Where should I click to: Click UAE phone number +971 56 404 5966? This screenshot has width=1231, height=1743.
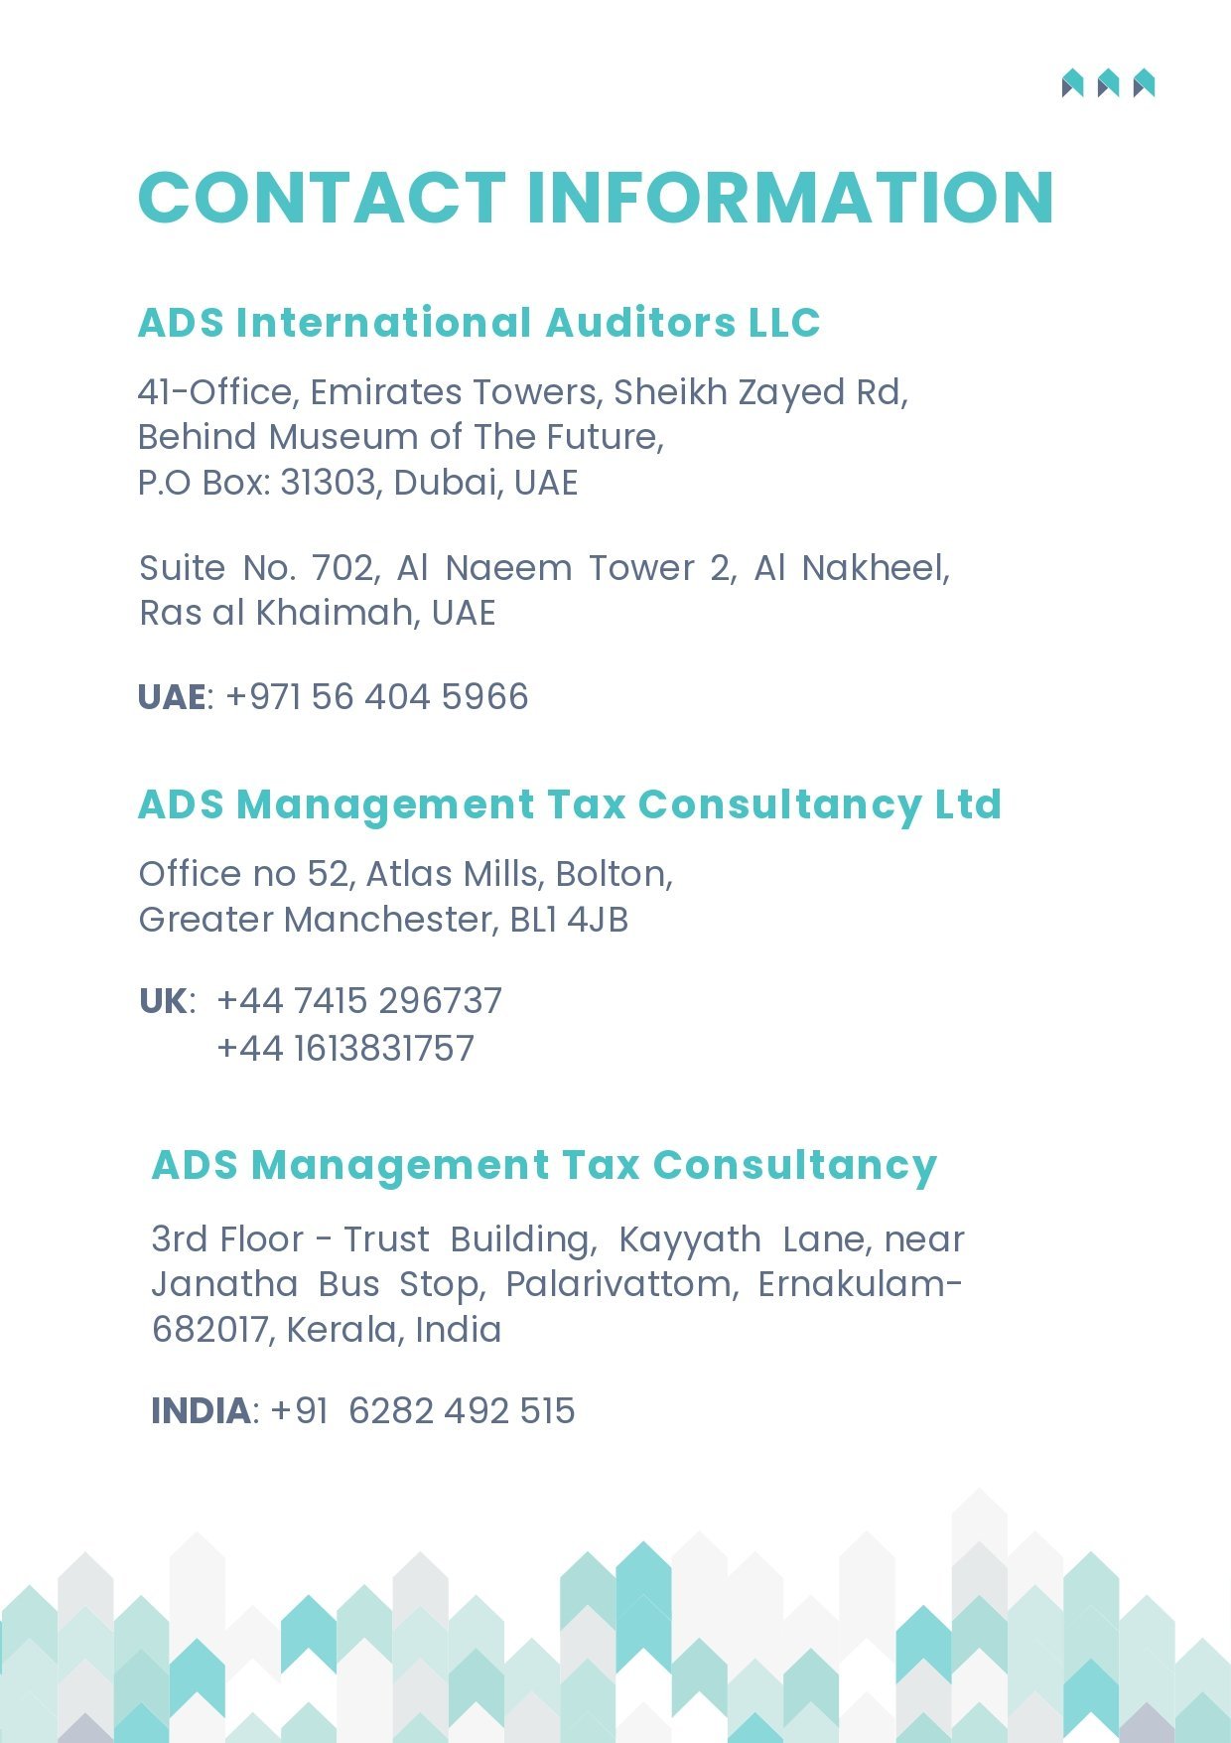(377, 697)
